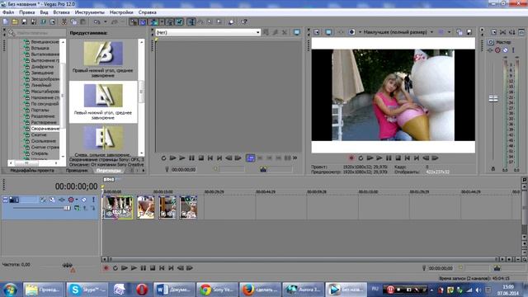This screenshot has width=528, height=297.
Task: Toggle loop playback in video preview window
Action: coord(361,158)
